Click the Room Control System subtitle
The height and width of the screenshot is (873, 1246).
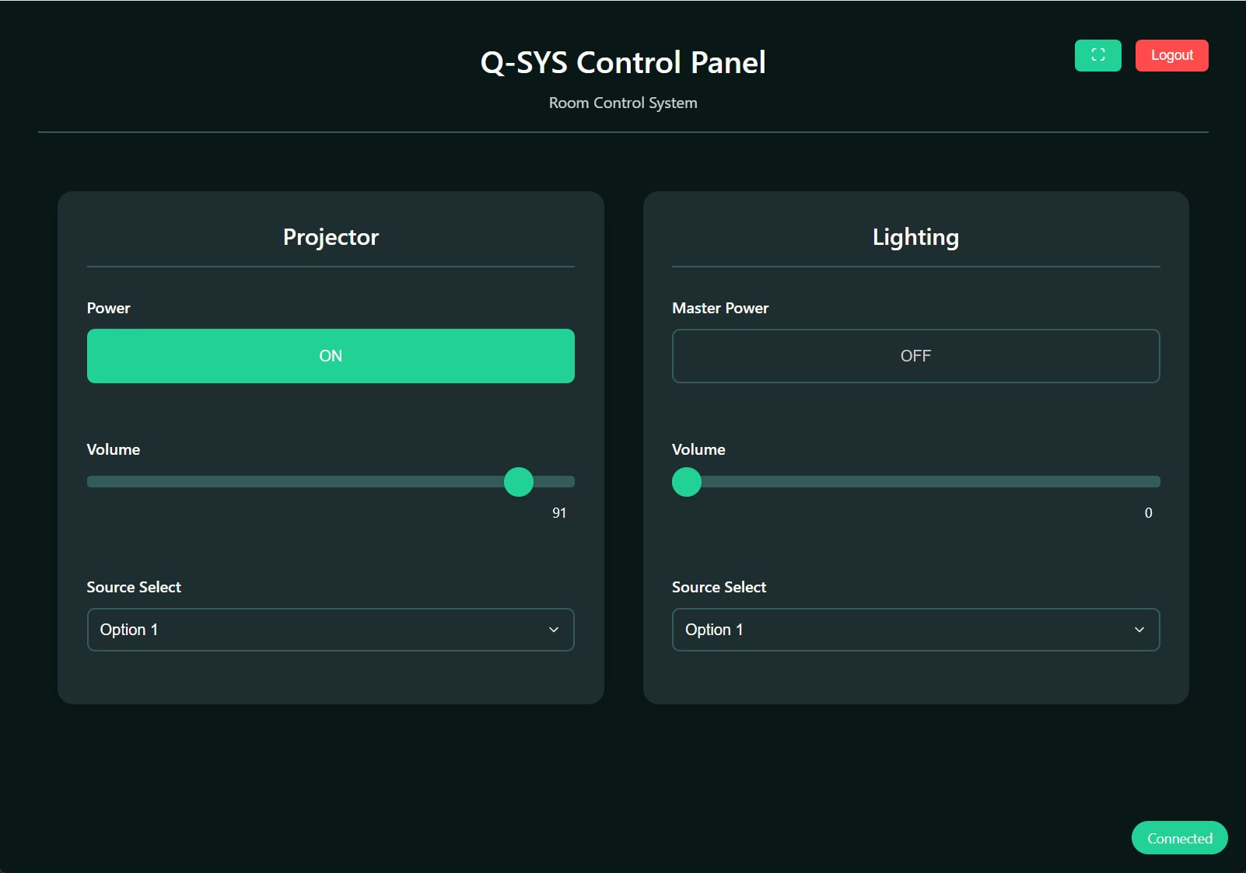(x=623, y=103)
